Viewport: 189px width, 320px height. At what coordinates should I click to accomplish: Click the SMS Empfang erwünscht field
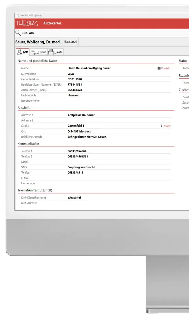(x=81, y=167)
